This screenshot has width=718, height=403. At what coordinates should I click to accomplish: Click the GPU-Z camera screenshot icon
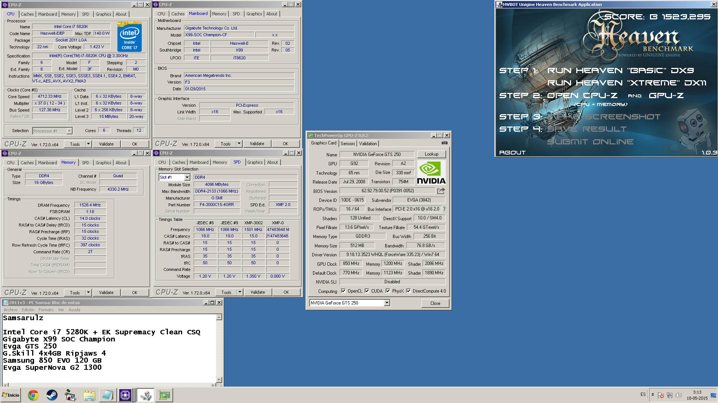point(444,143)
